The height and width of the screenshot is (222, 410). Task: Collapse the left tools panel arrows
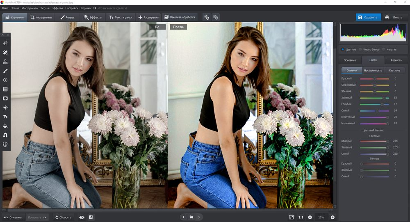click(8, 34)
